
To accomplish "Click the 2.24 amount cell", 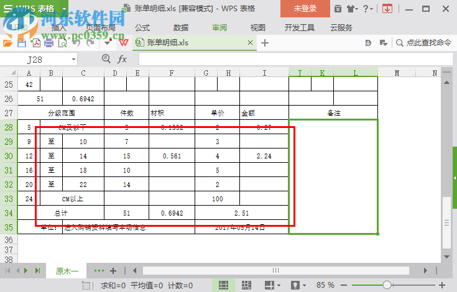I will coord(264,156).
